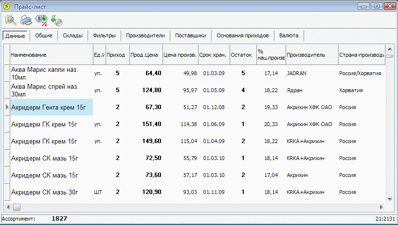Click price cell 151,40
Screen dimensions: 398x225
(152, 124)
